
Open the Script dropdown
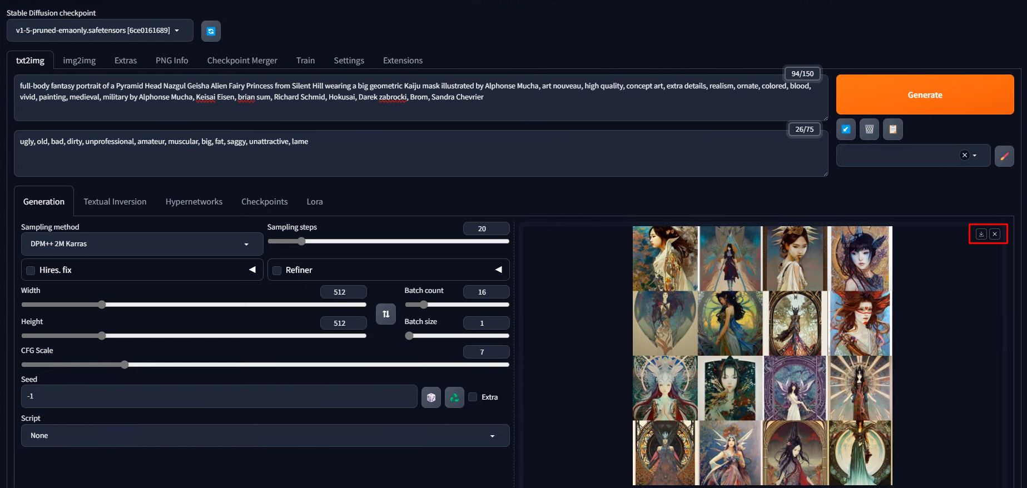point(265,436)
